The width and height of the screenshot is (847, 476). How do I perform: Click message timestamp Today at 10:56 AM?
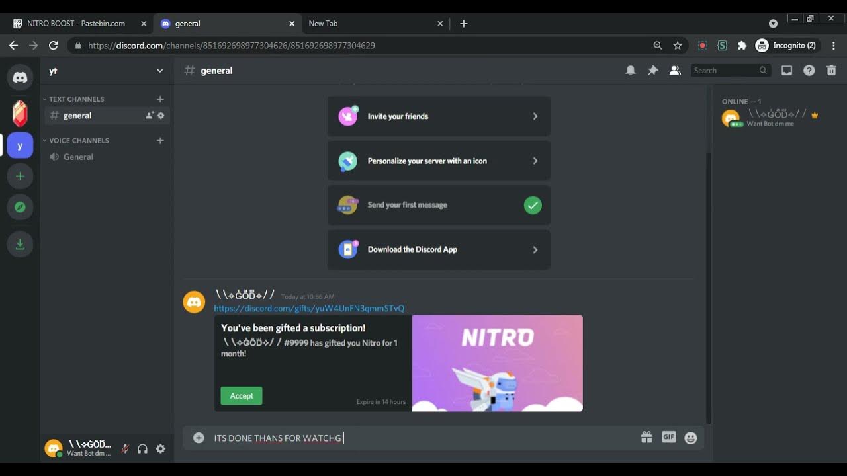coord(308,297)
